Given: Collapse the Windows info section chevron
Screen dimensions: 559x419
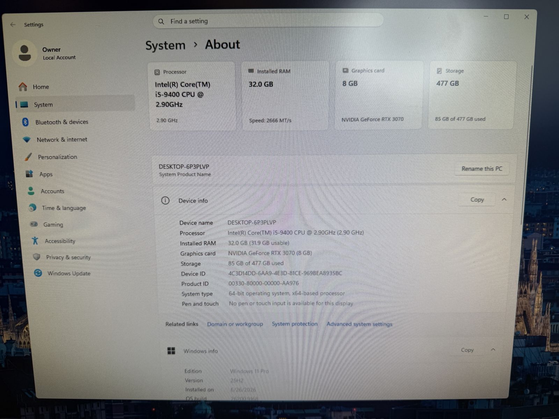Looking at the screenshot, I should [493, 350].
